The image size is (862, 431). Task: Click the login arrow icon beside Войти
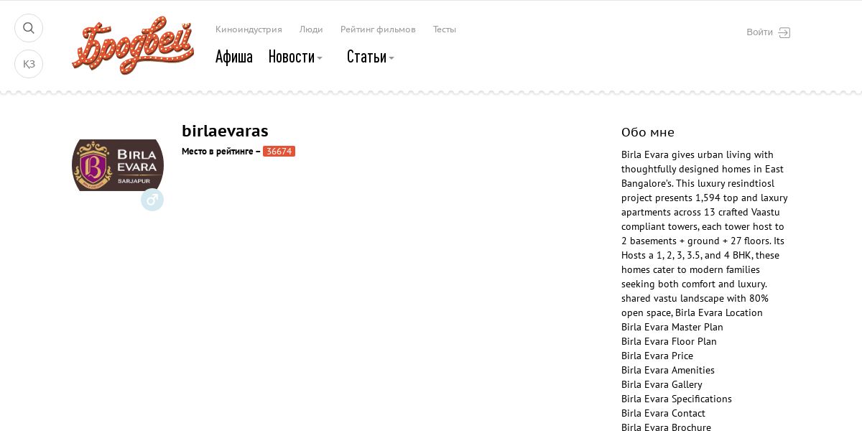[x=784, y=32]
